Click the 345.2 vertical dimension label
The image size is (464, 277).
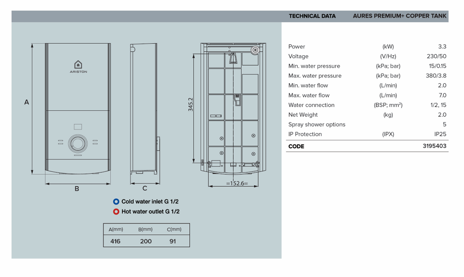(191, 104)
